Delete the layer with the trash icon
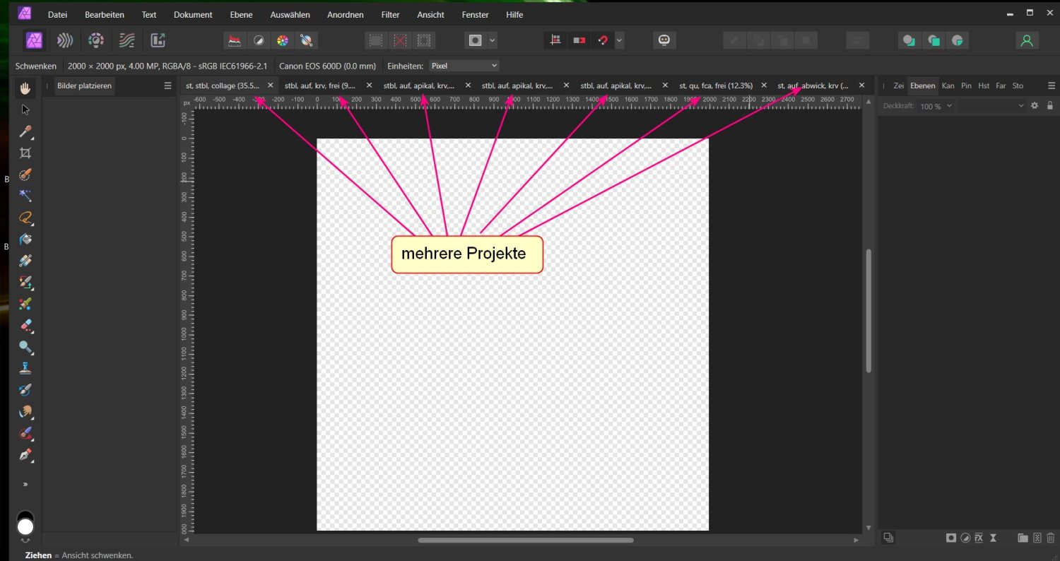The width and height of the screenshot is (1060, 561). tap(1051, 538)
